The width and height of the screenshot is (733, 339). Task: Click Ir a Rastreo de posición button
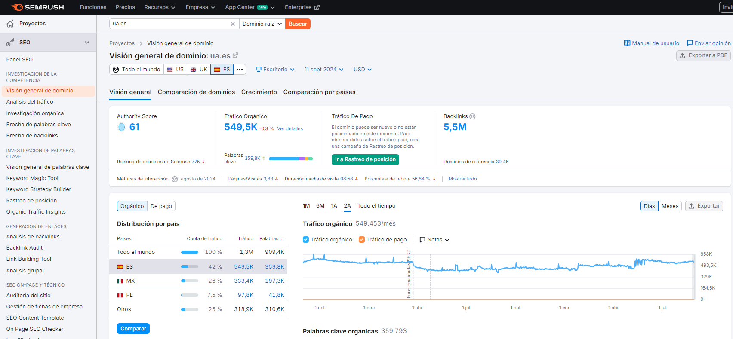click(x=365, y=159)
